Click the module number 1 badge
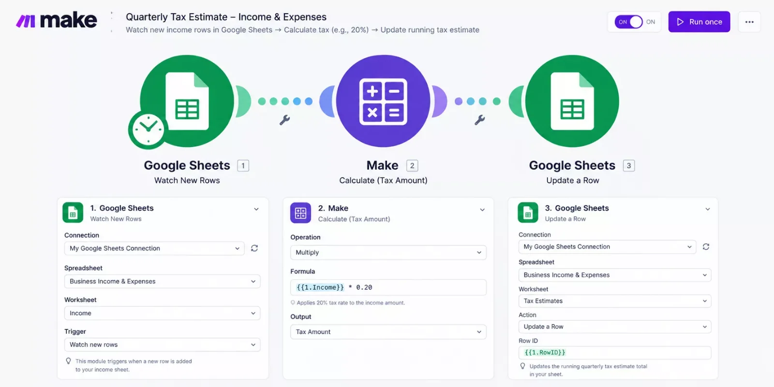This screenshot has height=387, width=774. tap(243, 165)
